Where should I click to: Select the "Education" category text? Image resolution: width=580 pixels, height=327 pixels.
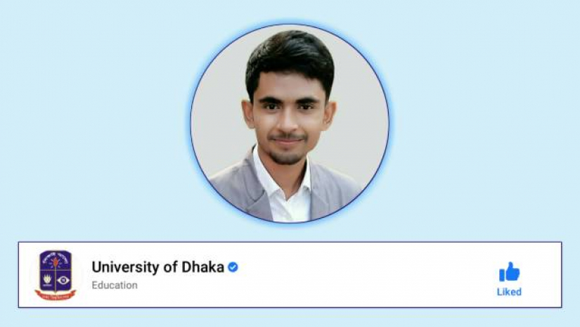pos(115,286)
